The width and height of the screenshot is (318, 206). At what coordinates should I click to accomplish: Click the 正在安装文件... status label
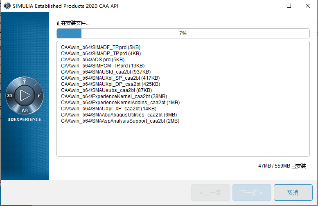click(x=73, y=23)
